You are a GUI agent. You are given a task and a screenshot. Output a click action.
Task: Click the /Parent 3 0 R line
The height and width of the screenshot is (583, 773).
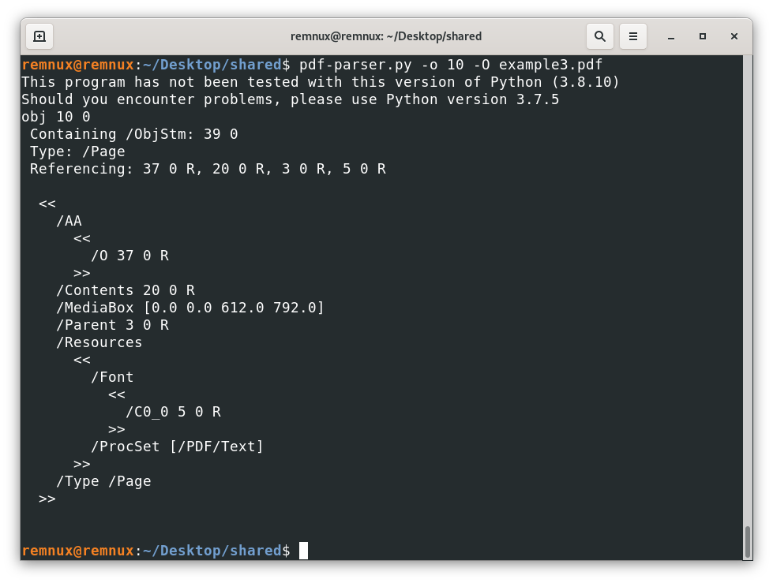pos(112,325)
